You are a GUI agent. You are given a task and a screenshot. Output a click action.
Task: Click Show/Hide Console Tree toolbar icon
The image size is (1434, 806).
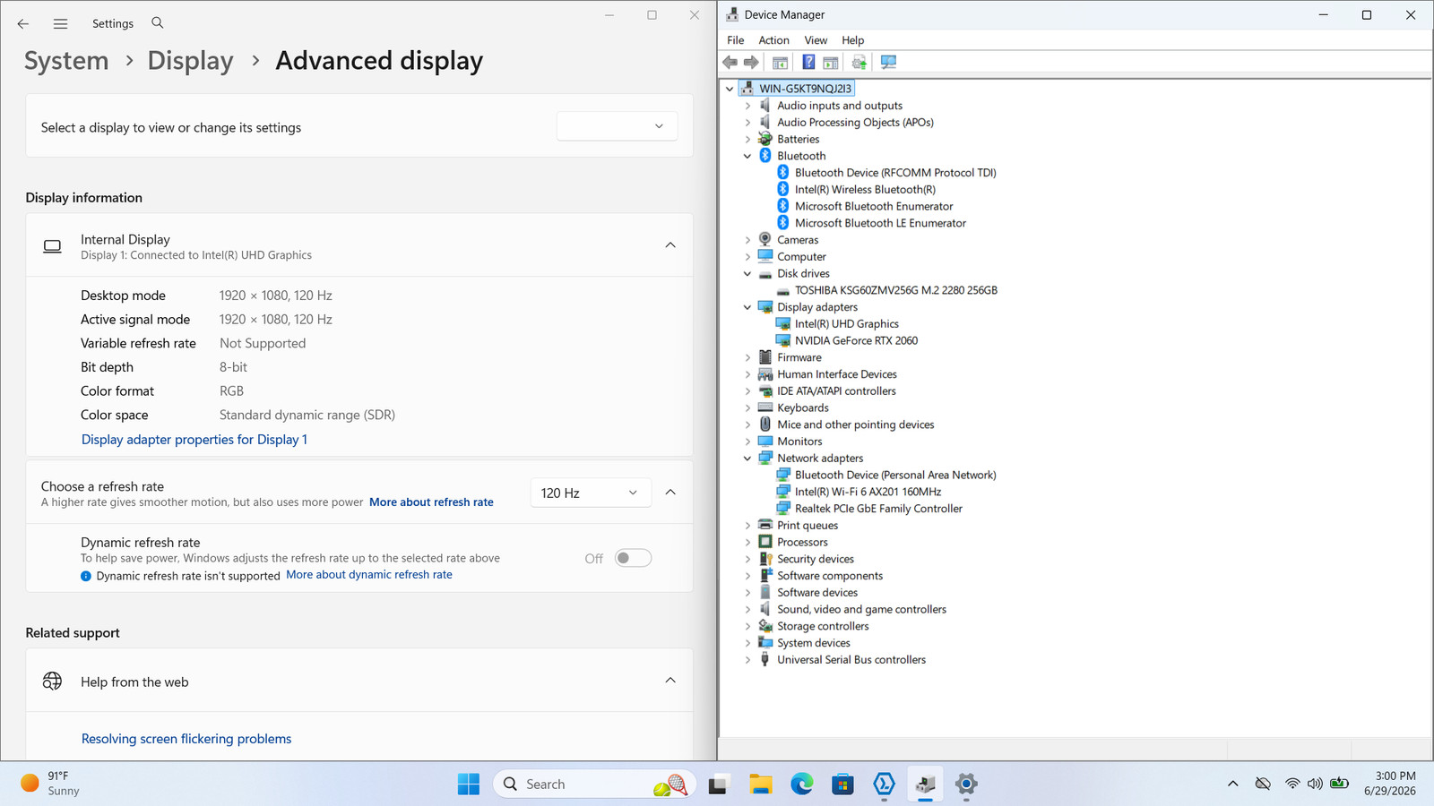[780, 62]
